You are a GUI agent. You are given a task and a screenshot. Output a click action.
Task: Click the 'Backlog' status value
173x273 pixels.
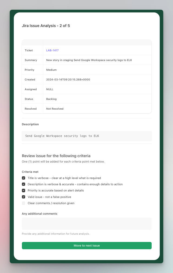51,99
